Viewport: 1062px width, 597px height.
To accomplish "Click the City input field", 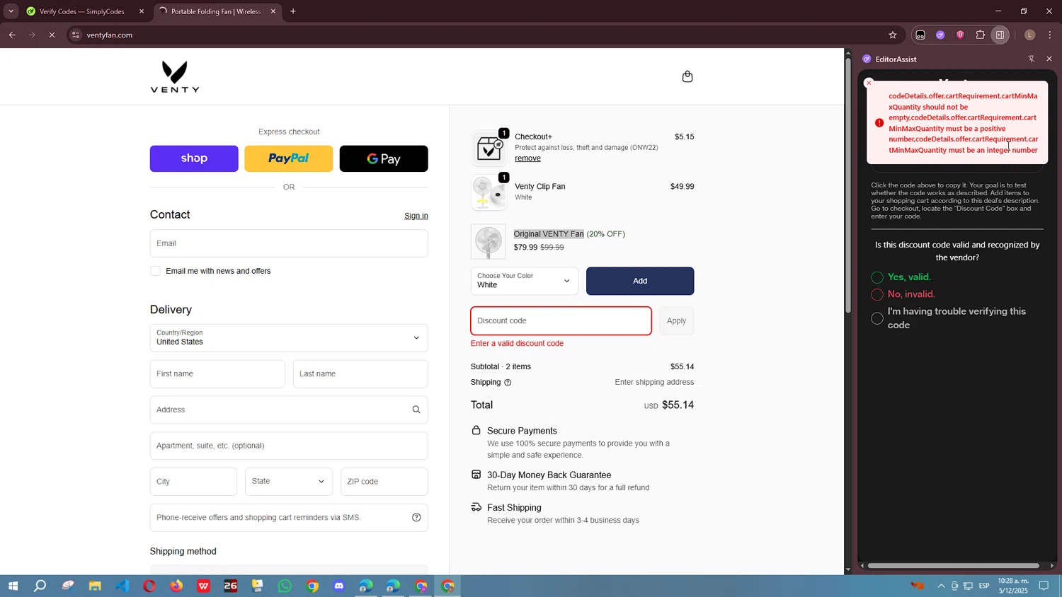I will pos(193,481).
